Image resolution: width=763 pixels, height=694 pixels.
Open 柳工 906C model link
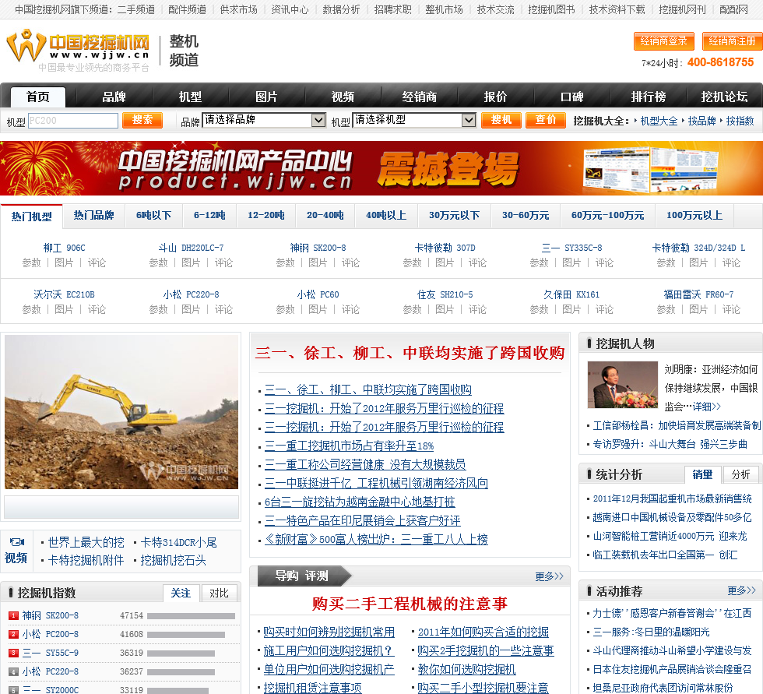[x=64, y=248]
